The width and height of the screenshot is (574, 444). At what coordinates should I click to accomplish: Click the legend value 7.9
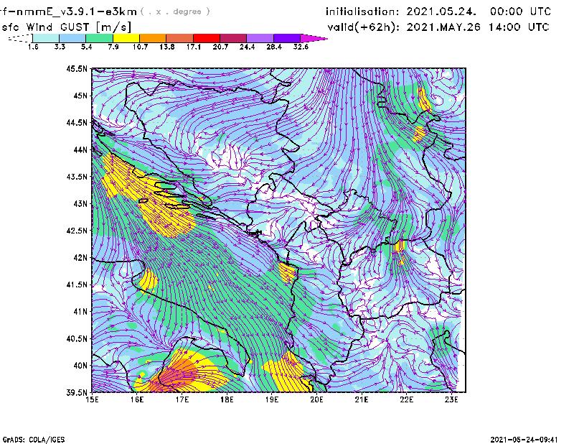click(113, 47)
